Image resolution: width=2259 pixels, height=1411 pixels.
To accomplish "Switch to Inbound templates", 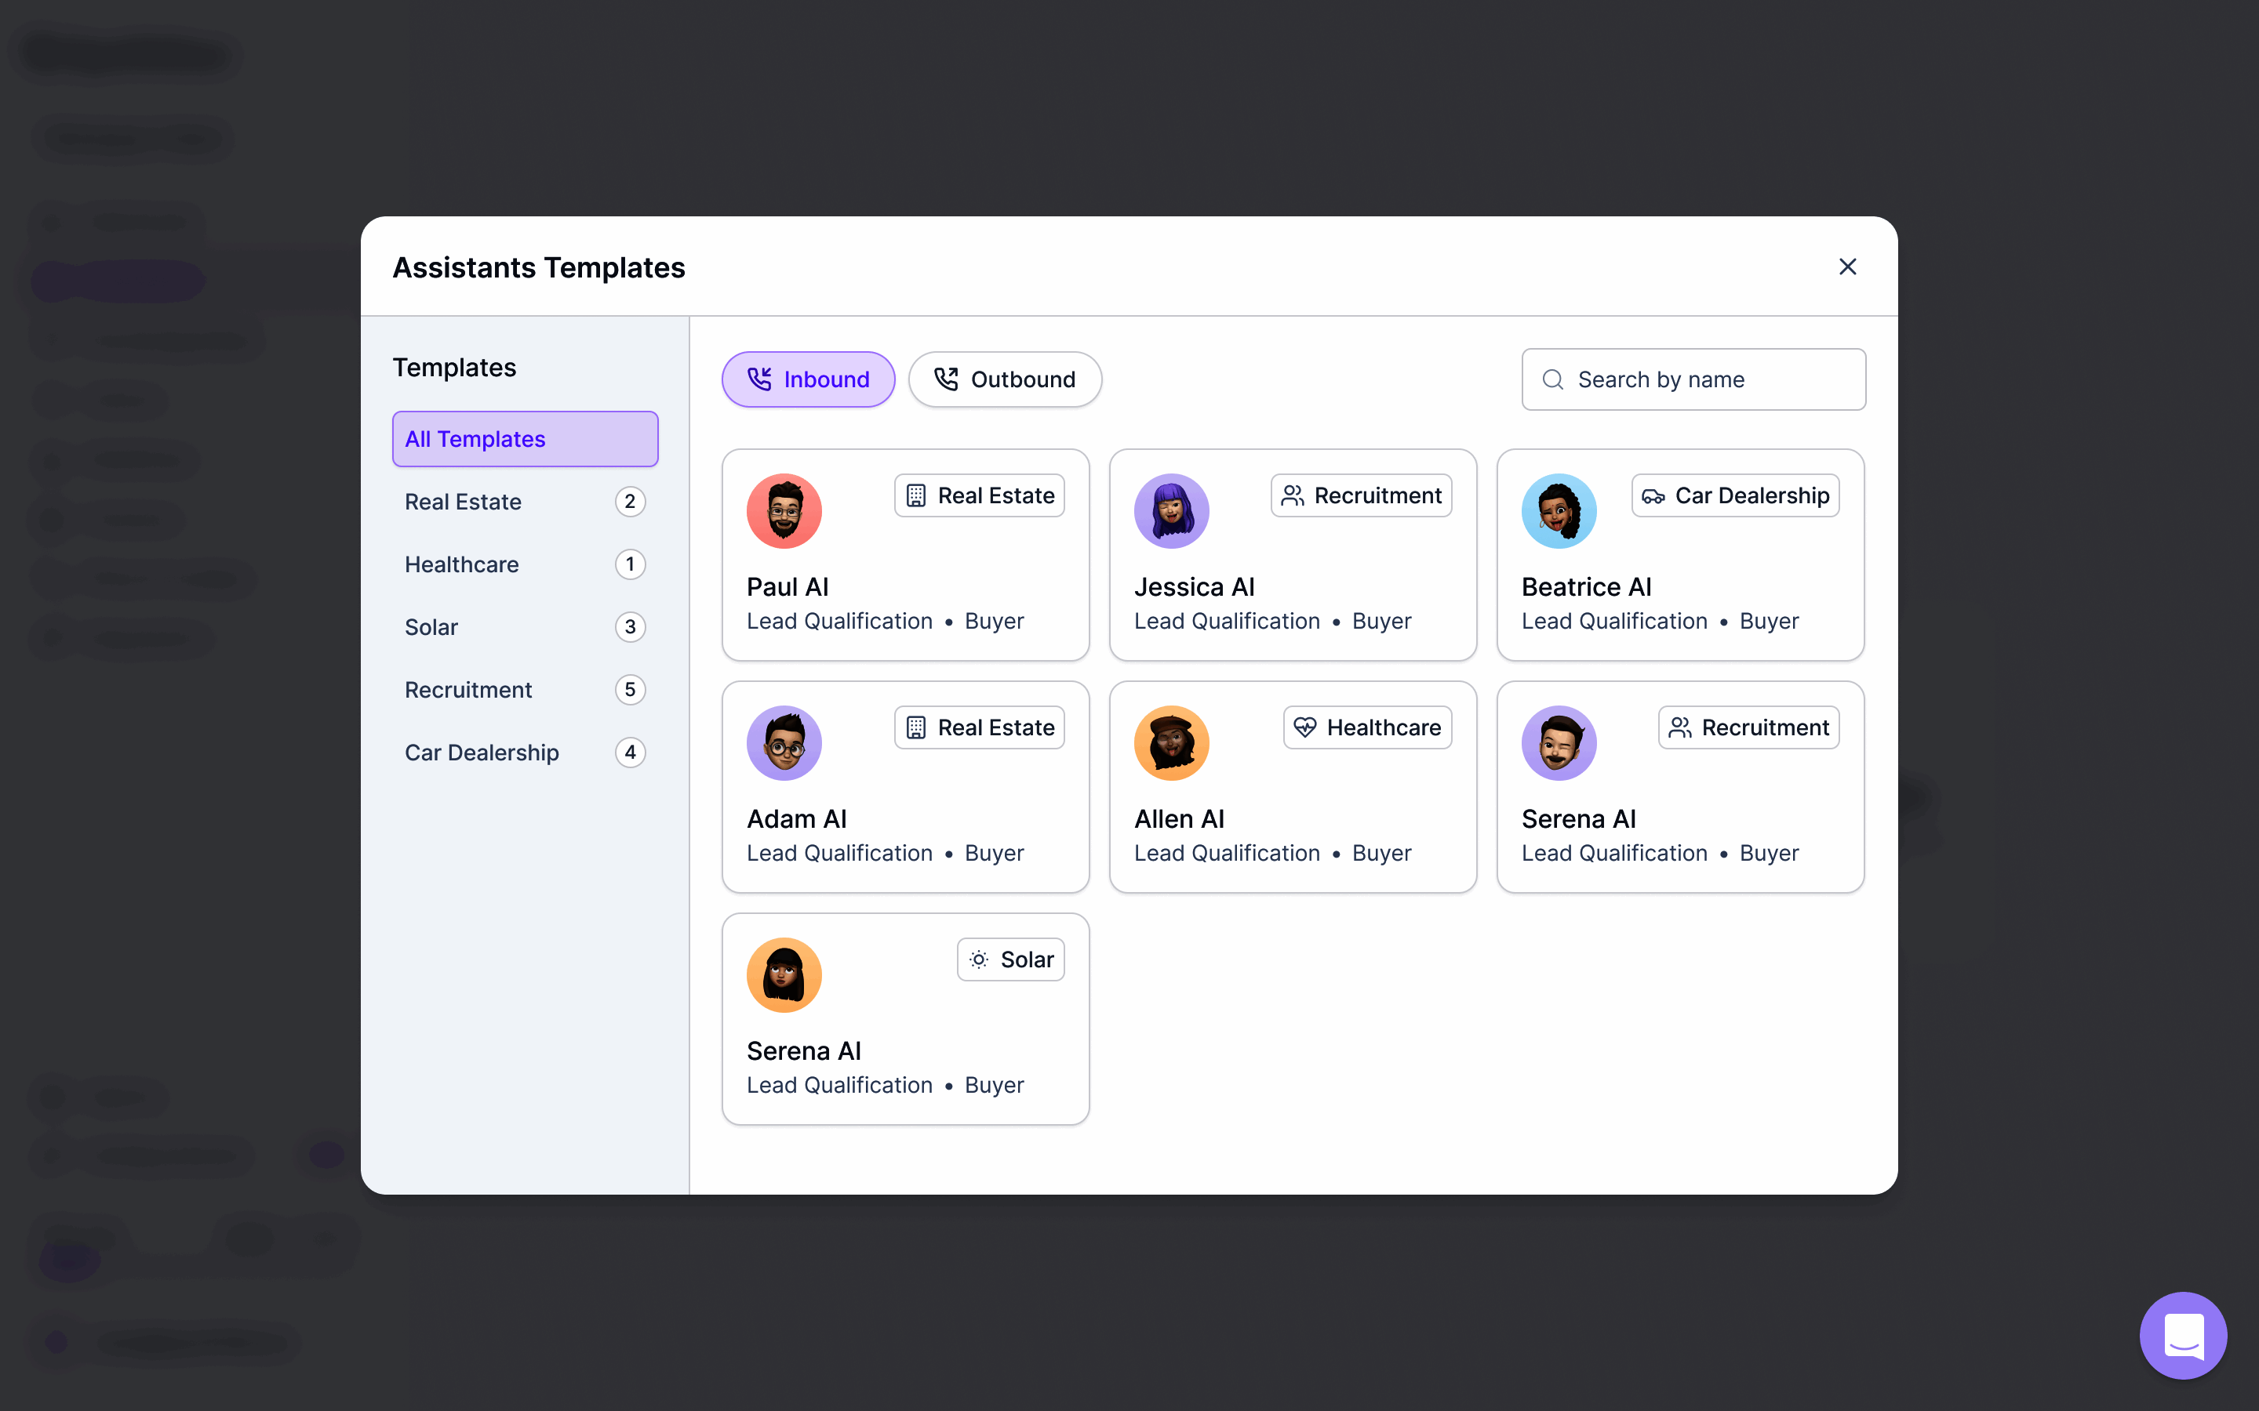I will (809, 380).
